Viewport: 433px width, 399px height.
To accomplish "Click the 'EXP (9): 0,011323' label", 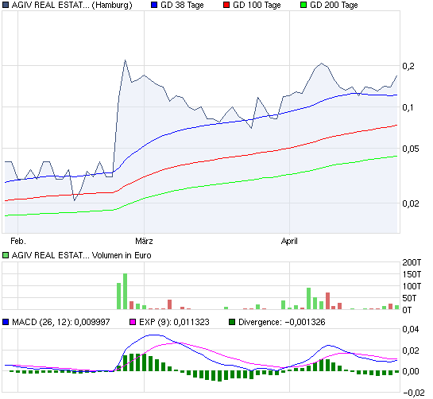I will click(x=174, y=322).
